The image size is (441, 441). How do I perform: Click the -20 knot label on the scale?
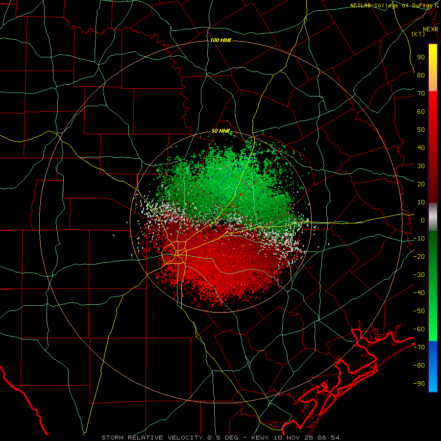coord(419,256)
